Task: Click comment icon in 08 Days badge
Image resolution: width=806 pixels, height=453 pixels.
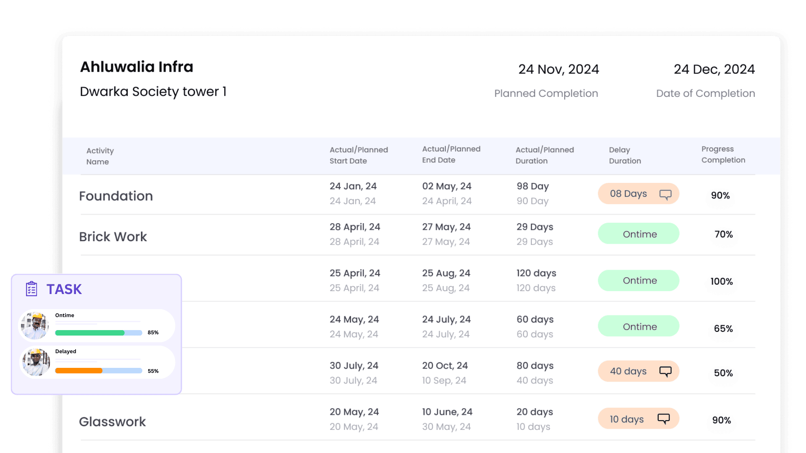Action: click(x=665, y=195)
